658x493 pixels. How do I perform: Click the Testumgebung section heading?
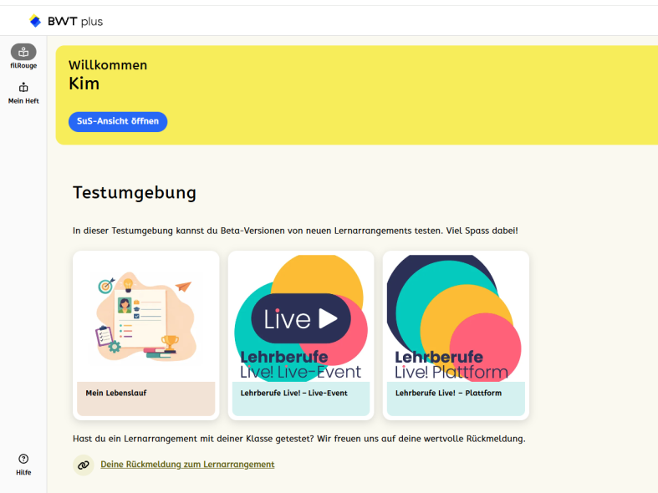134,193
